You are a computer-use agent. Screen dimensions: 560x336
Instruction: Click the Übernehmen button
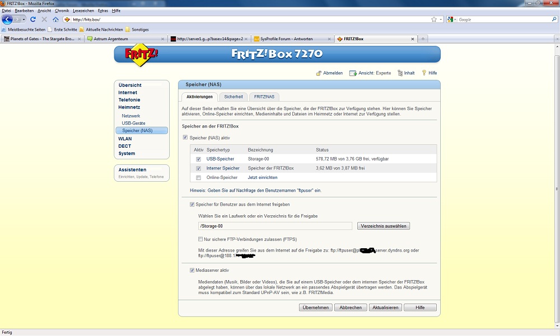click(x=316, y=307)
